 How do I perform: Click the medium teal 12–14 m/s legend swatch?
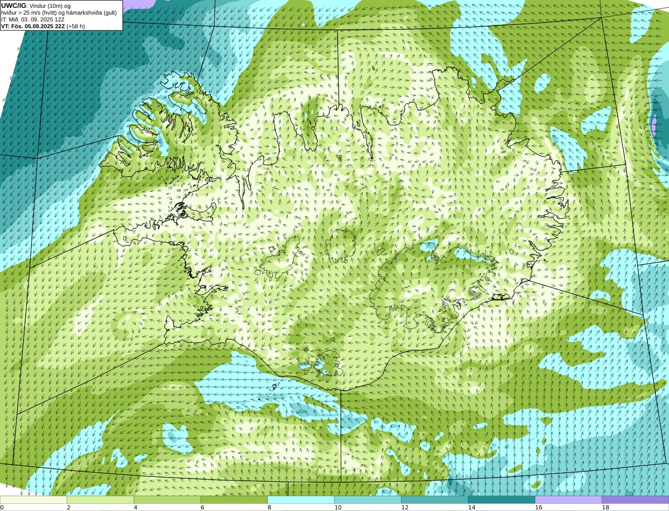pyautogui.click(x=435, y=500)
